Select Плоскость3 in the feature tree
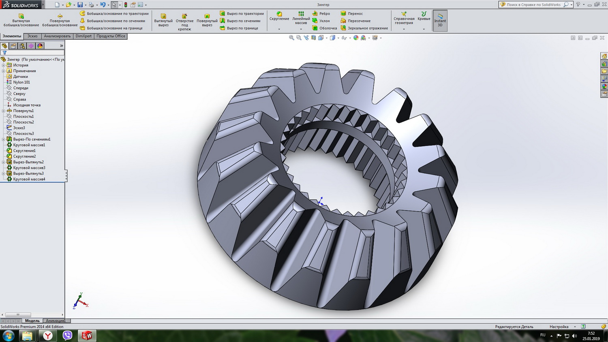The width and height of the screenshot is (608, 342). point(20,133)
